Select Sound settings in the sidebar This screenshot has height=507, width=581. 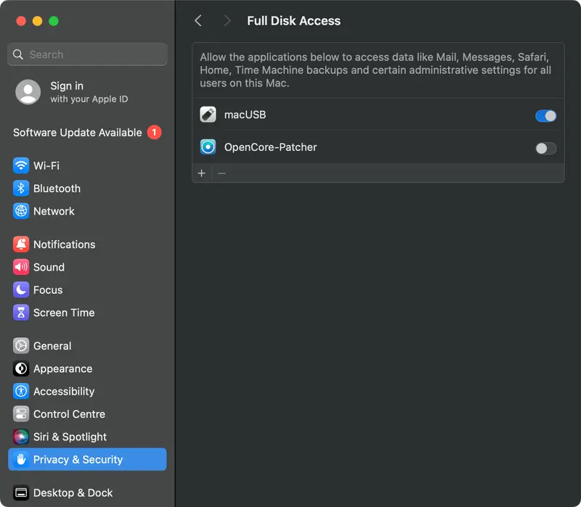(x=48, y=267)
